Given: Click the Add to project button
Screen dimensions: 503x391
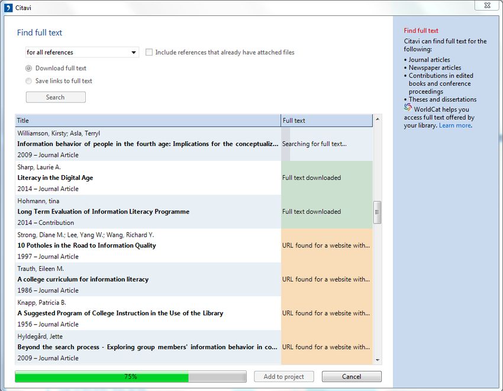Looking at the screenshot, I should click(x=284, y=377).
